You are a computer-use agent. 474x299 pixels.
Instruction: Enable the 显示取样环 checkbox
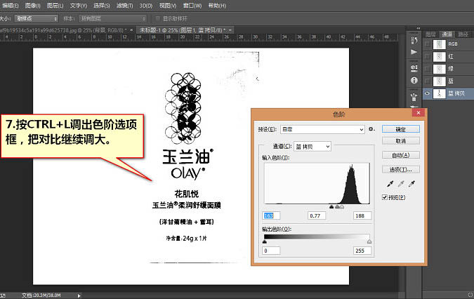(x=158, y=19)
